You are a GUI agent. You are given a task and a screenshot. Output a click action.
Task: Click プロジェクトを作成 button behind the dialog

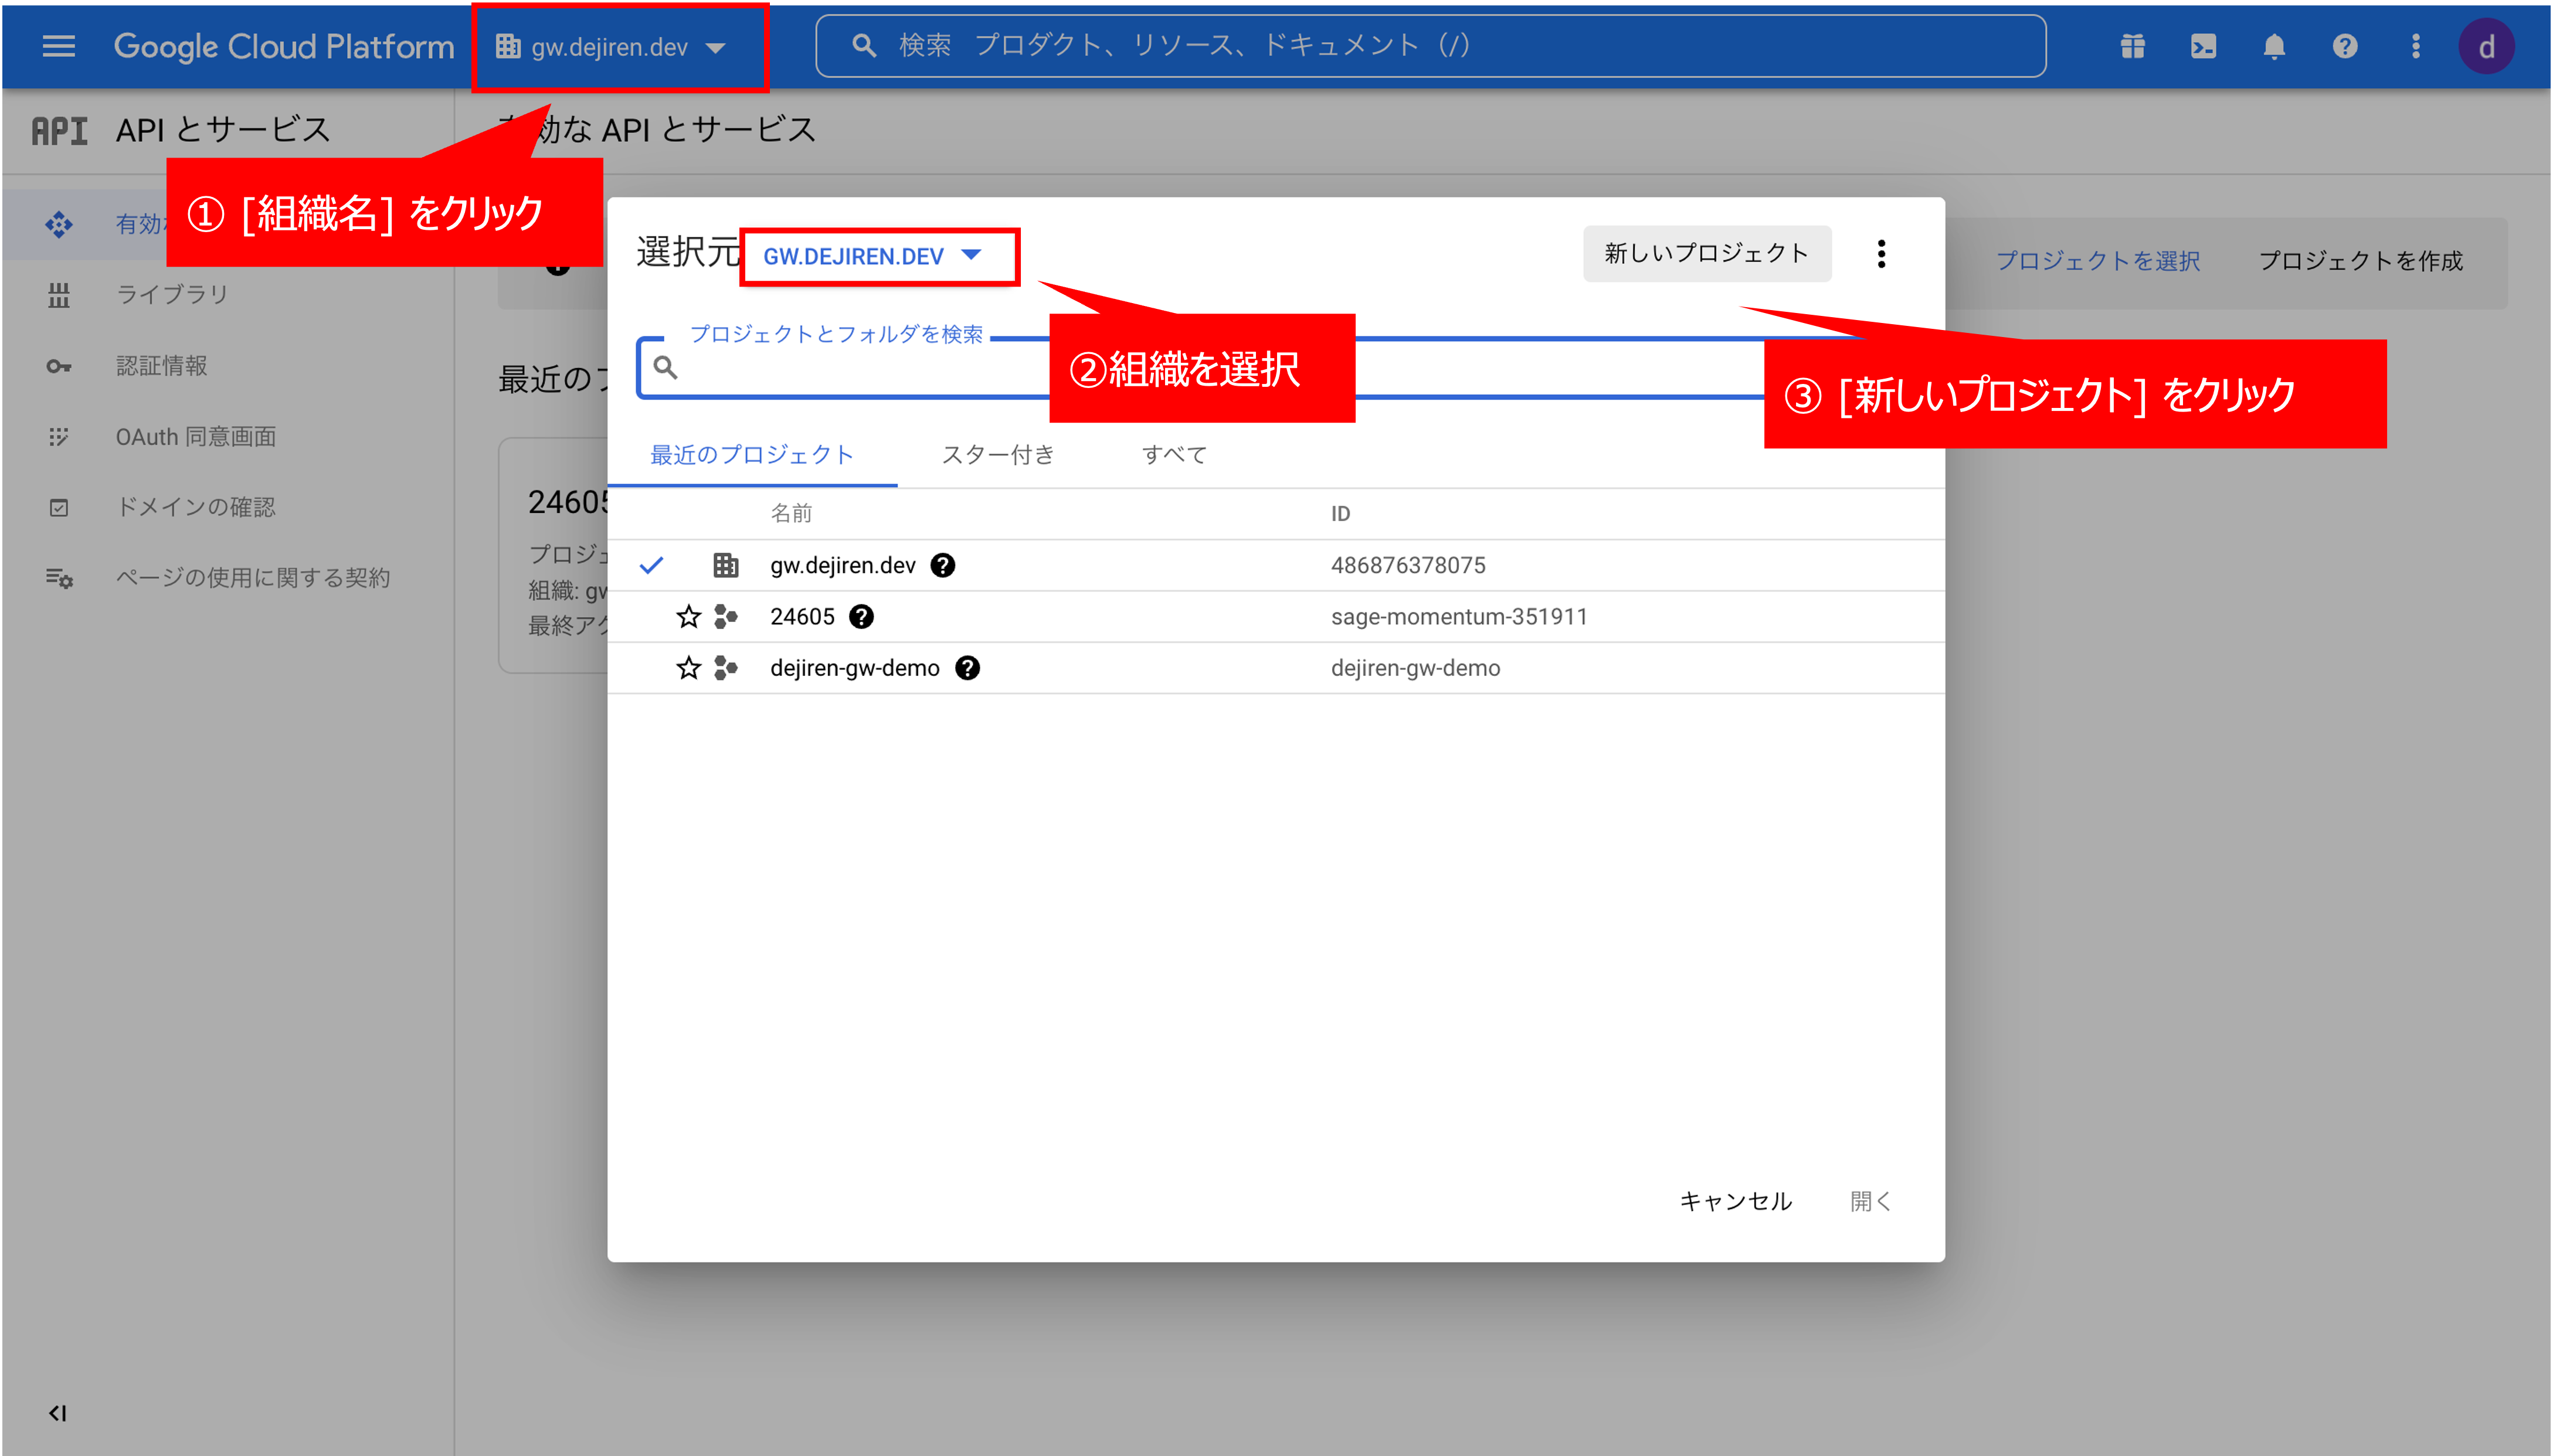point(2361,261)
